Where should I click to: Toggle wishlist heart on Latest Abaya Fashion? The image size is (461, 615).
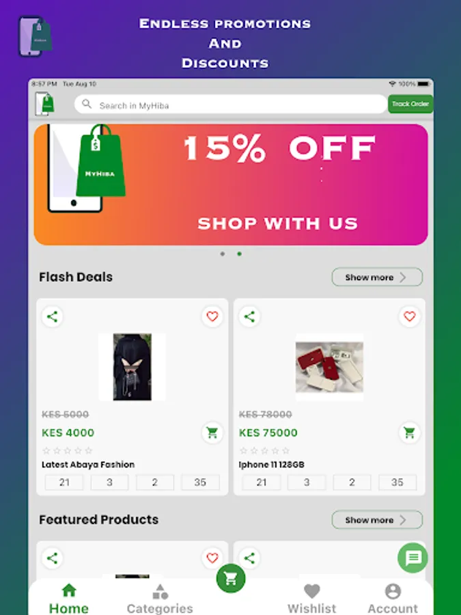click(212, 316)
